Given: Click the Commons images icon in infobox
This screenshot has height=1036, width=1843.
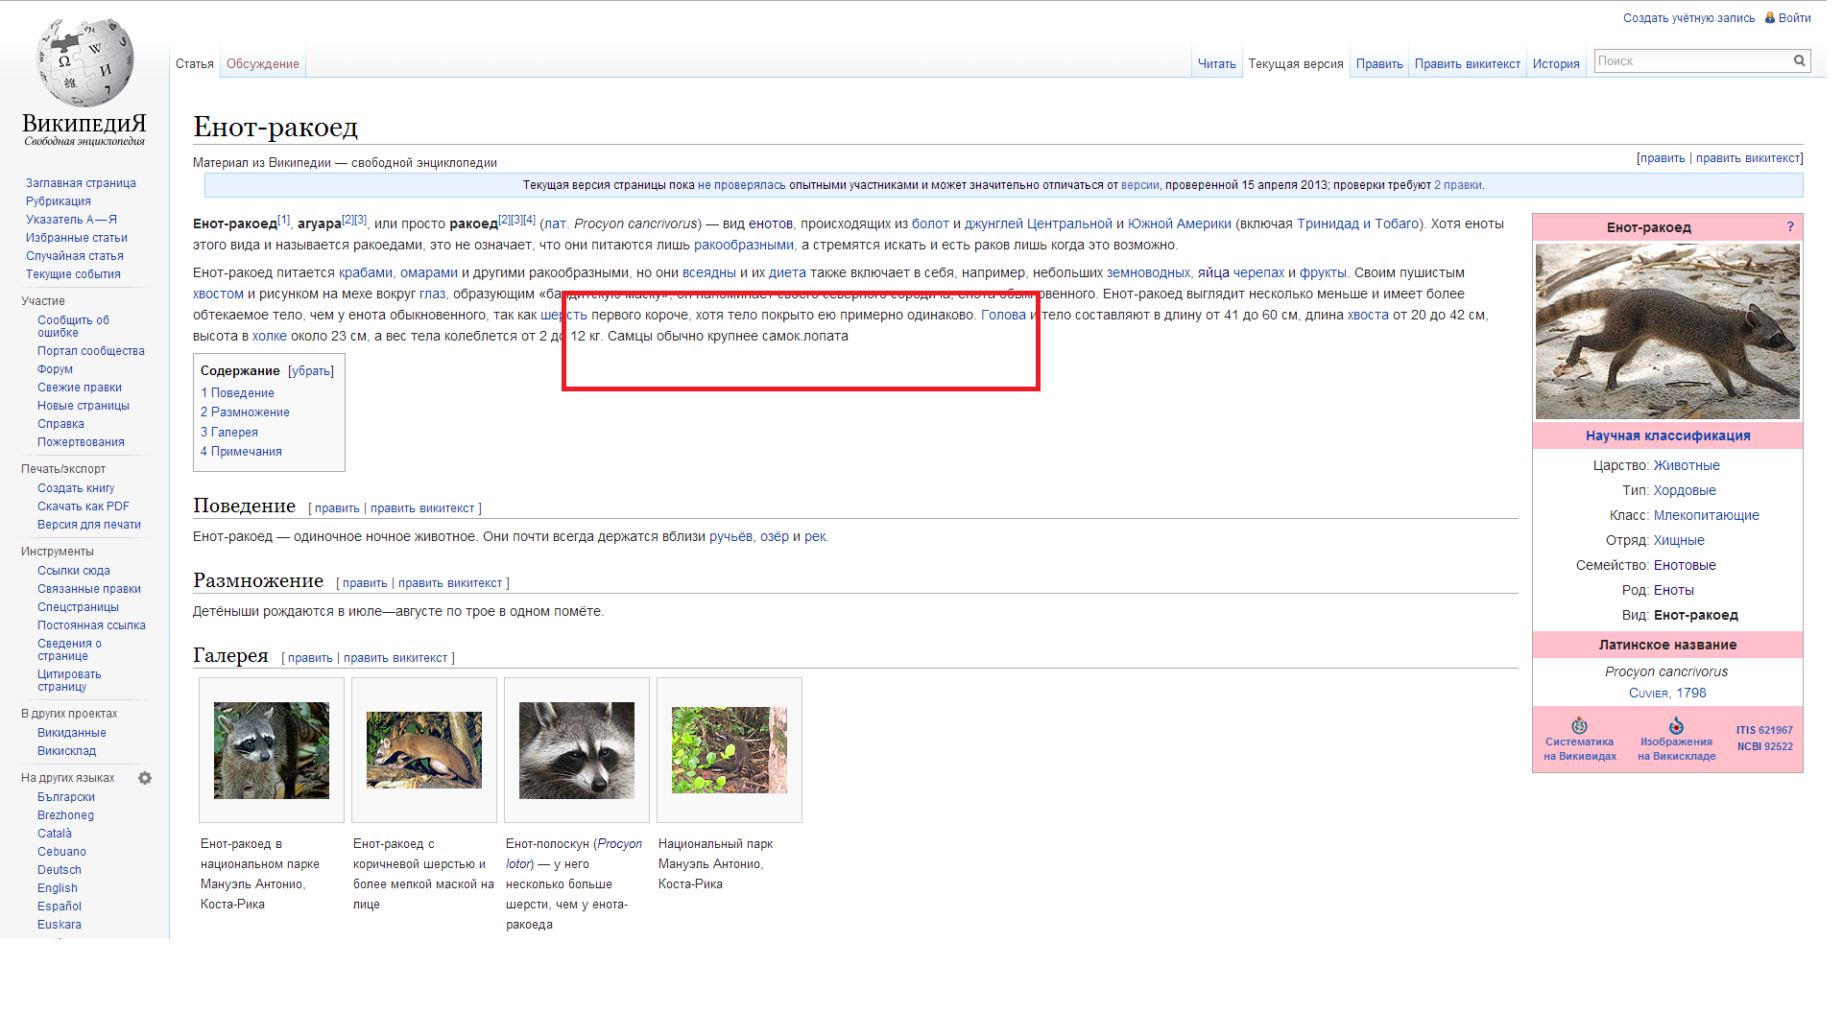Looking at the screenshot, I should [1676, 725].
